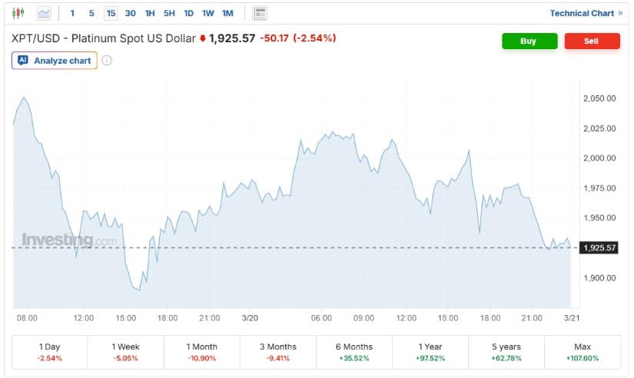Choose the 1W chart interval
This screenshot has width=634, height=378.
pyautogui.click(x=208, y=13)
